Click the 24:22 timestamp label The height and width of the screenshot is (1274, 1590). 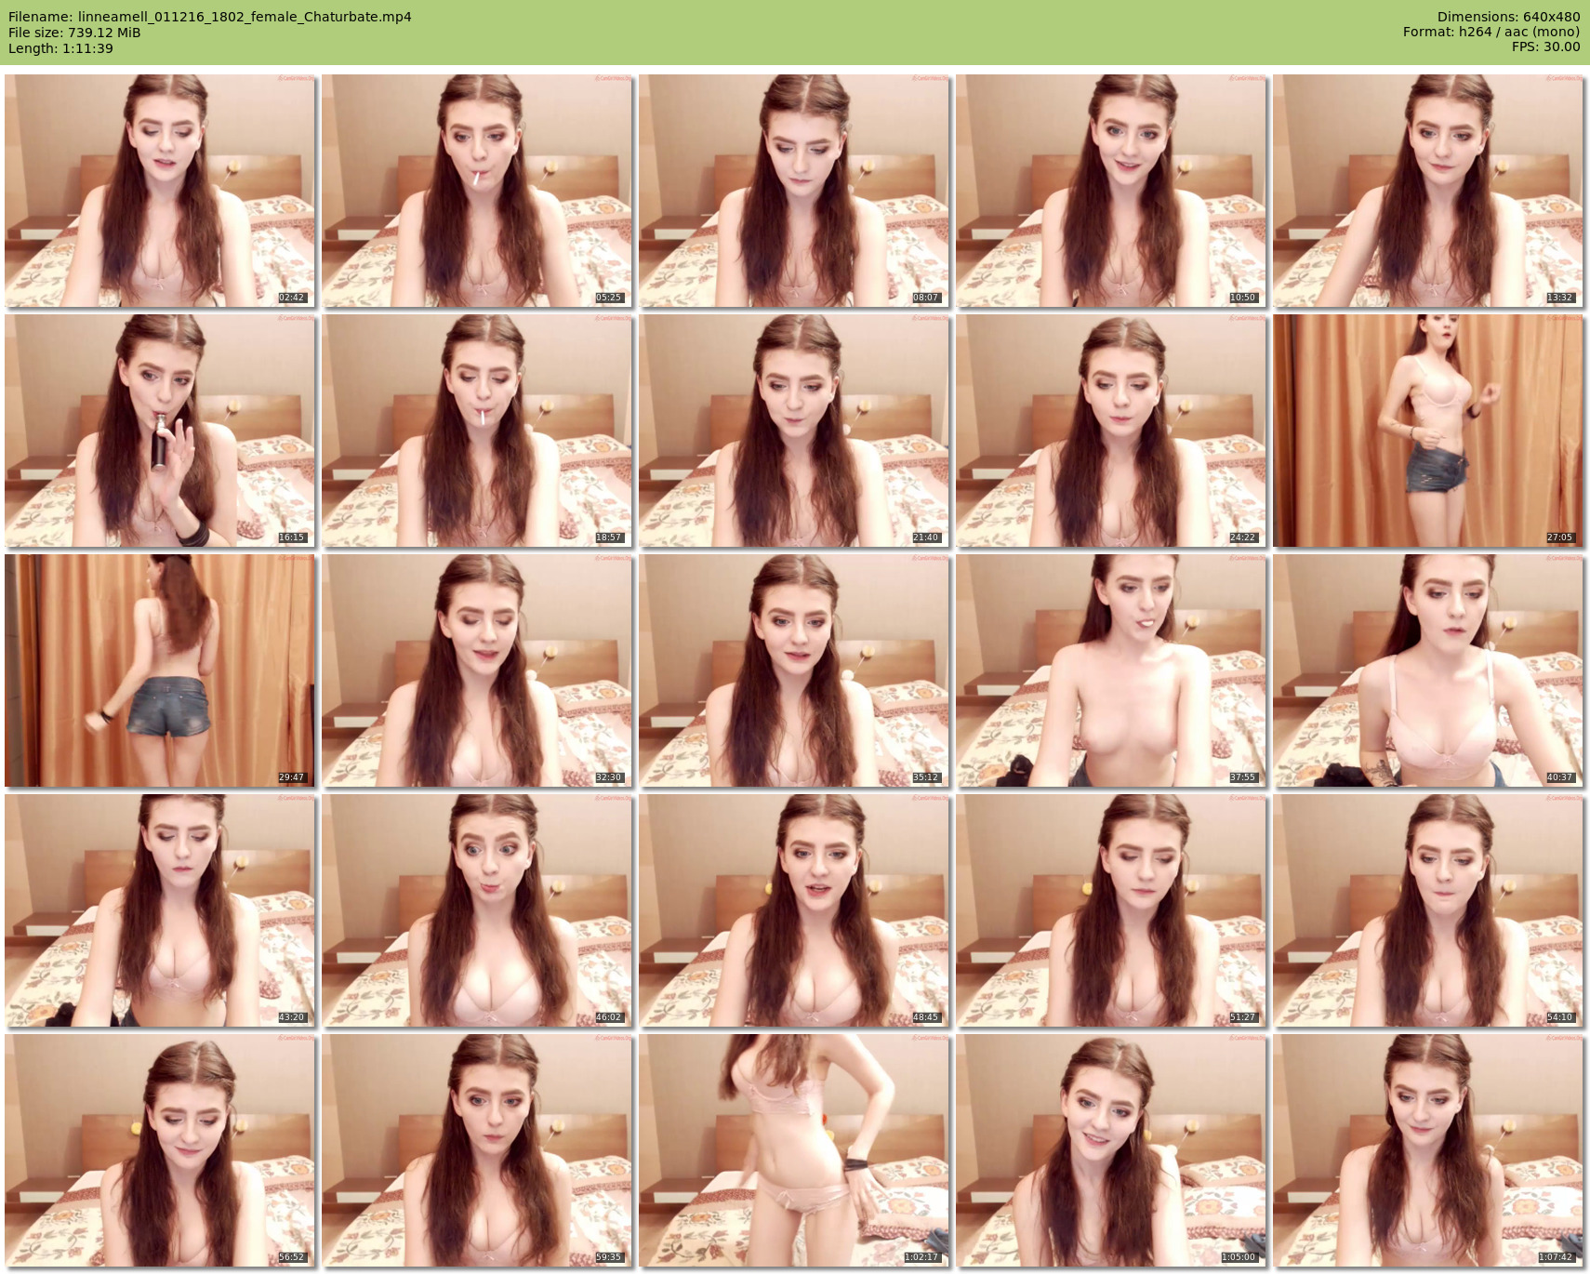(x=1242, y=537)
